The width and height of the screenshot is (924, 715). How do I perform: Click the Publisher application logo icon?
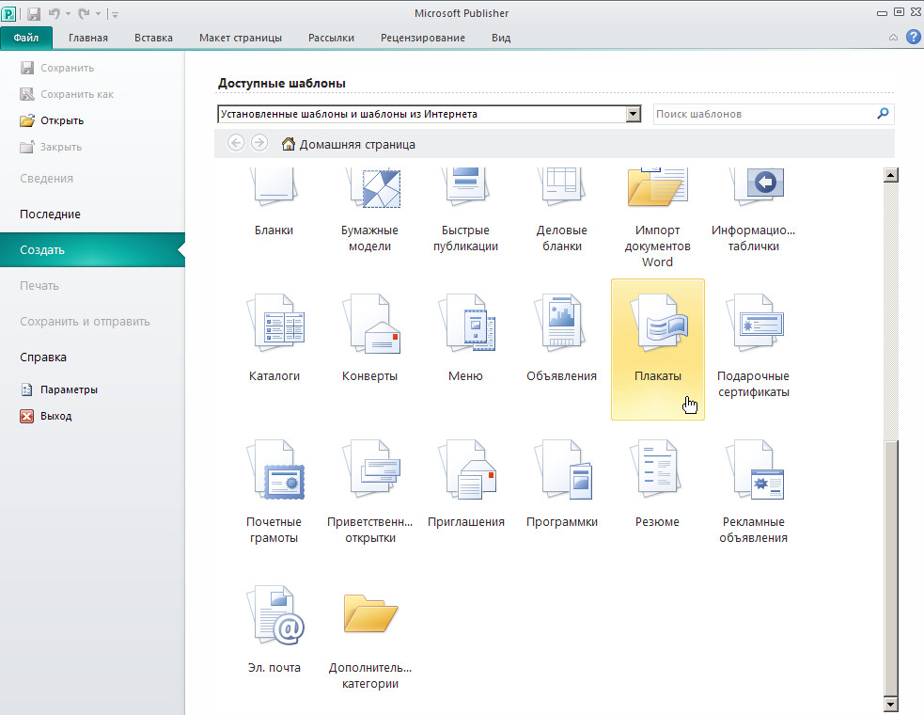8,13
